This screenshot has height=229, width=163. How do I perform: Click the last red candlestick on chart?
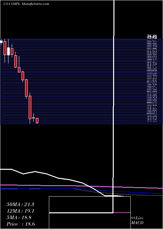[x=37, y=121]
